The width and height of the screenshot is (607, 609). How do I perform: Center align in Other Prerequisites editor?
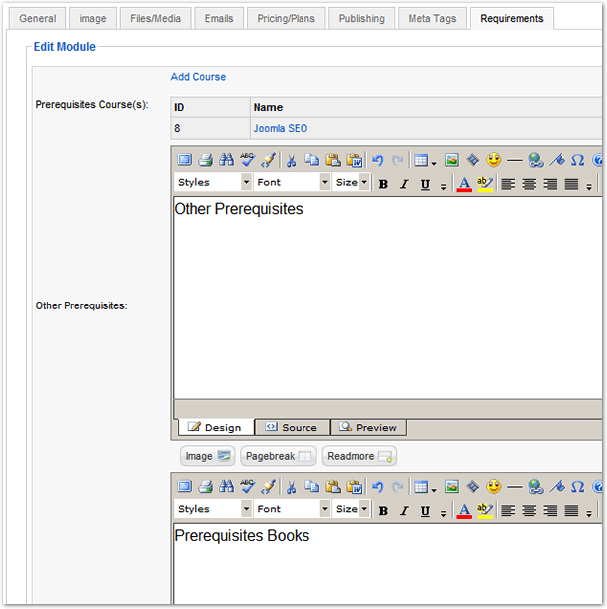pyautogui.click(x=529, y=184)
